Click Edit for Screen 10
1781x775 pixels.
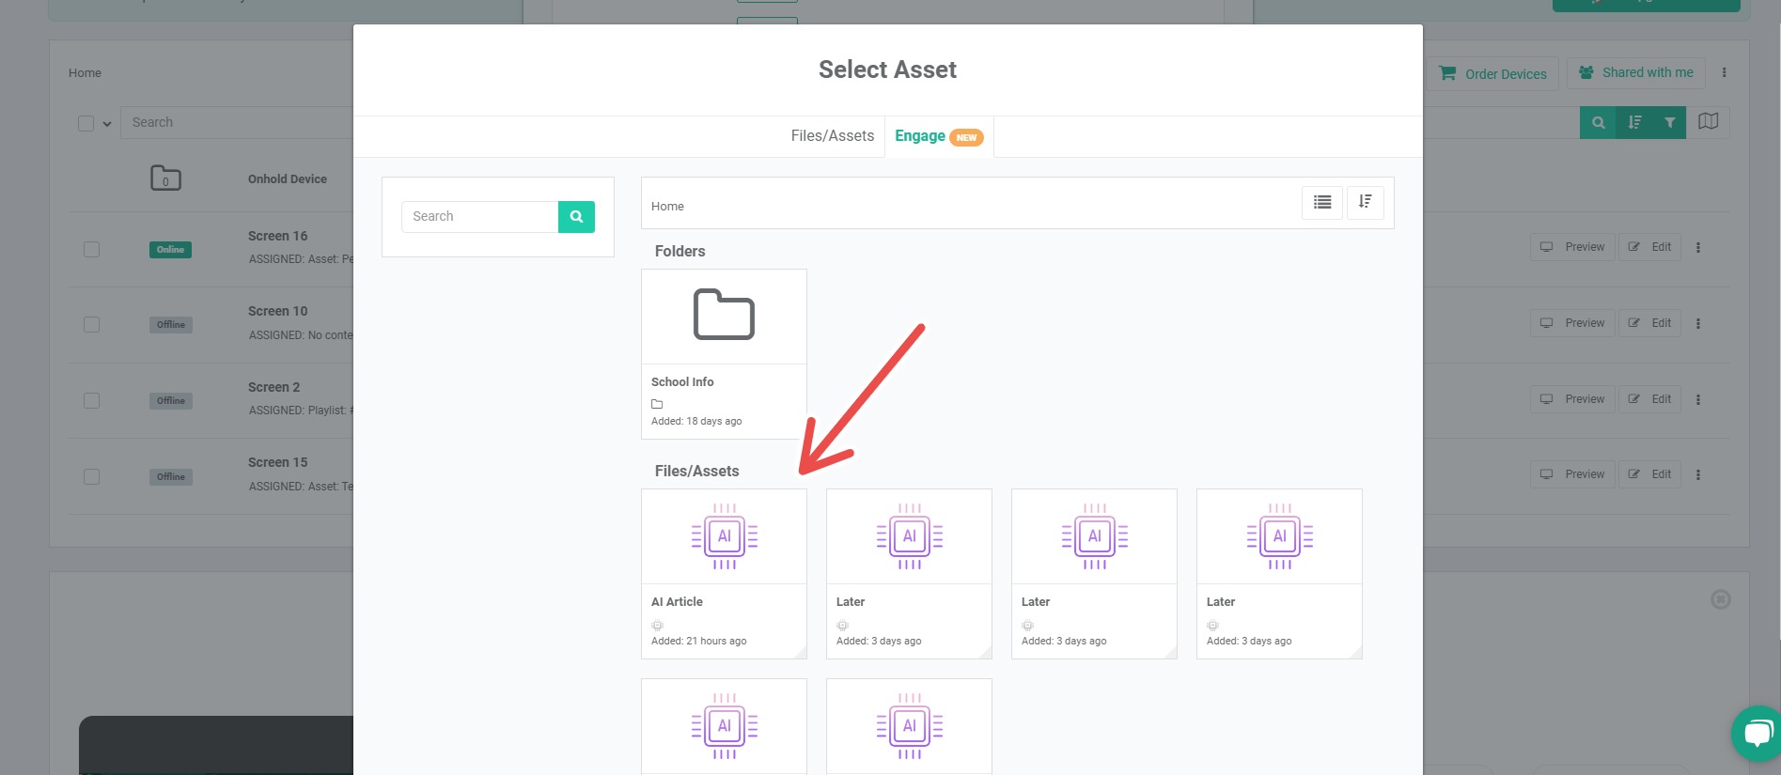click(x=1649, y=323)
